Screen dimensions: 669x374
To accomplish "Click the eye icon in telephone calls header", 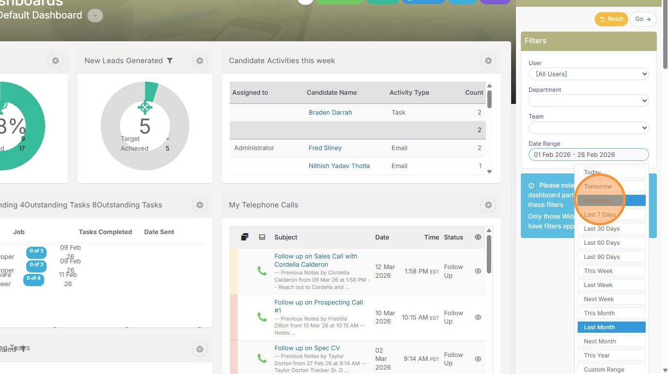I will pos(478,237).
